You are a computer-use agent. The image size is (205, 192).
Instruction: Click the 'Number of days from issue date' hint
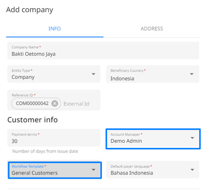pyautogui.click(x=45, y=151)
